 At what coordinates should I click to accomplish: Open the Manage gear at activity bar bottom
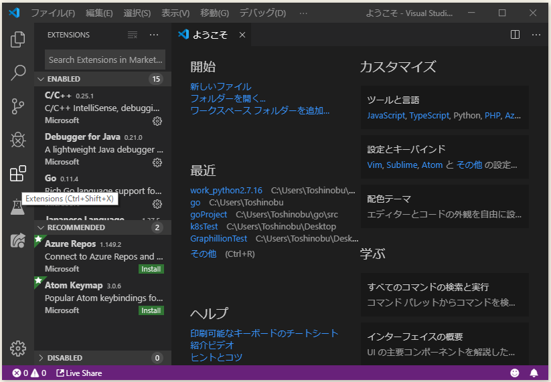(x=17, y=349)
